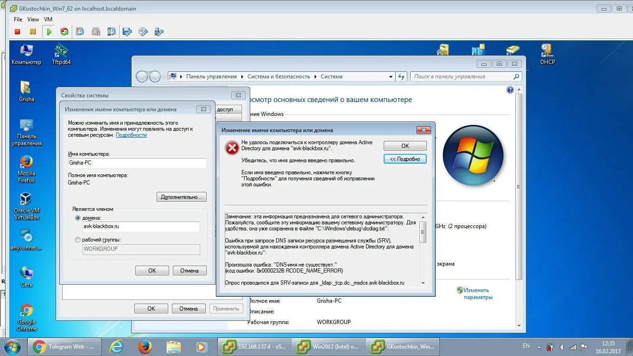
Task: Open the VM menu
Action: point(48,19)
